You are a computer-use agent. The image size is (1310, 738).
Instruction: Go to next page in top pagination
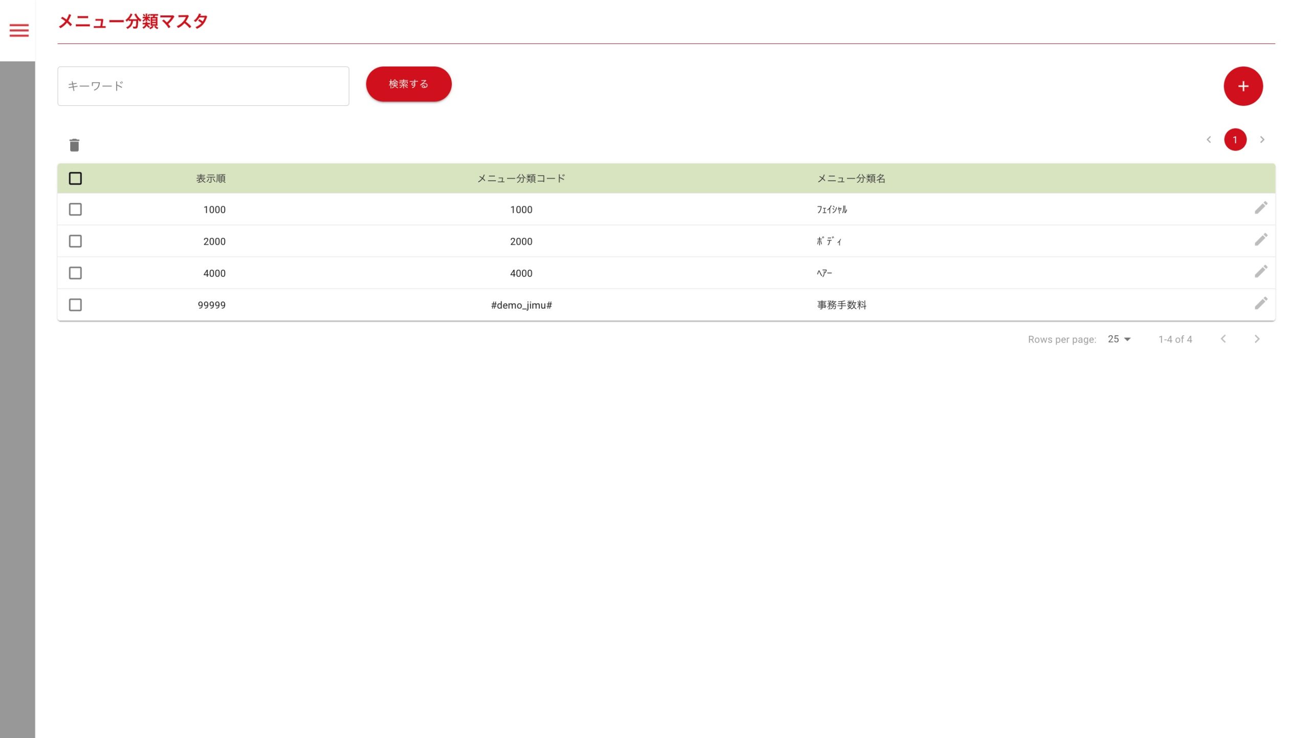(x=1262, y=140)
